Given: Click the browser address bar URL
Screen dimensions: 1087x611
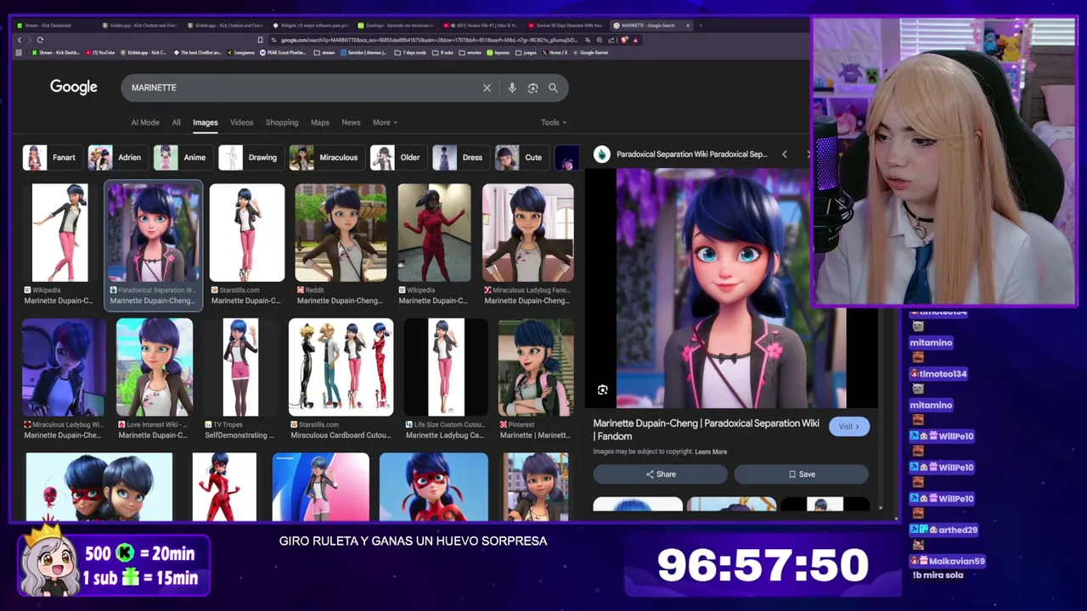Looking at the screenshot, I should [429, 40].
